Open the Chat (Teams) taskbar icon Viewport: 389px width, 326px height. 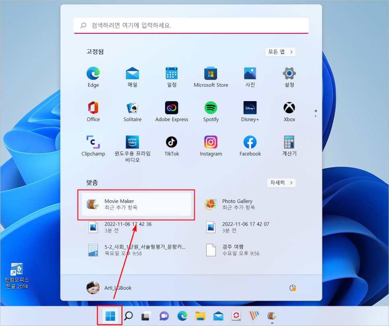tap(164, 316)
